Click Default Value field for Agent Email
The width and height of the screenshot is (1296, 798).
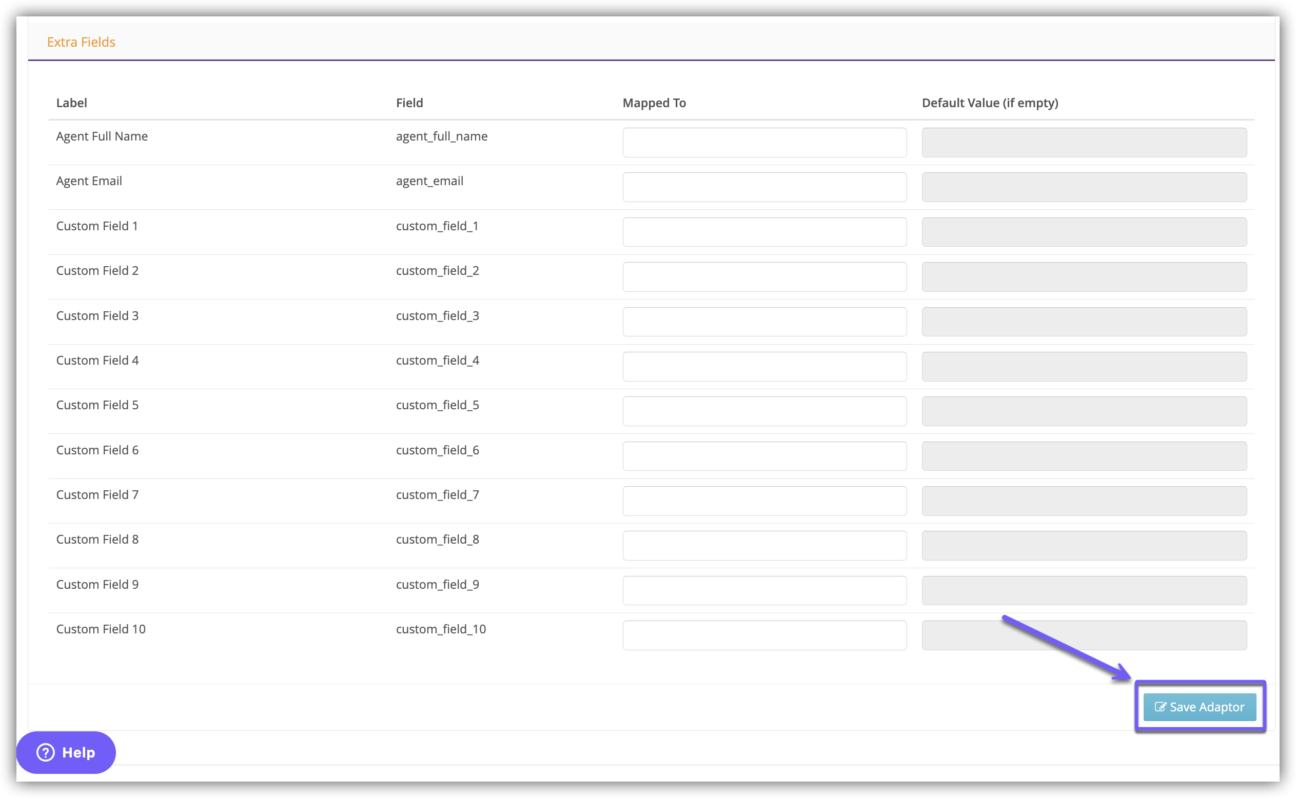(x=1084, y=187)
